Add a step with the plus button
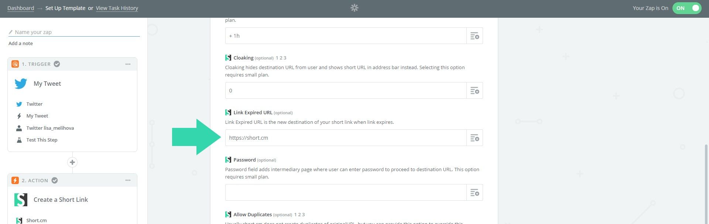 [x=72, y=162]
